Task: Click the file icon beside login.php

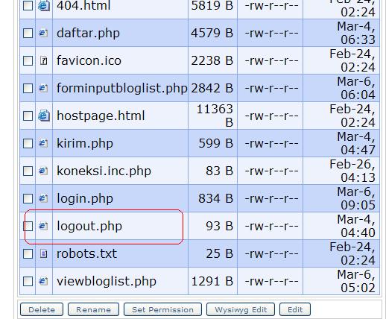Action: coord(43,198)
